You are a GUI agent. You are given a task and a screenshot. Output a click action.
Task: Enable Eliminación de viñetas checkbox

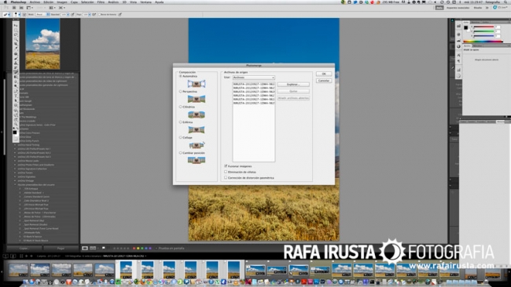[x=226, y=172]
